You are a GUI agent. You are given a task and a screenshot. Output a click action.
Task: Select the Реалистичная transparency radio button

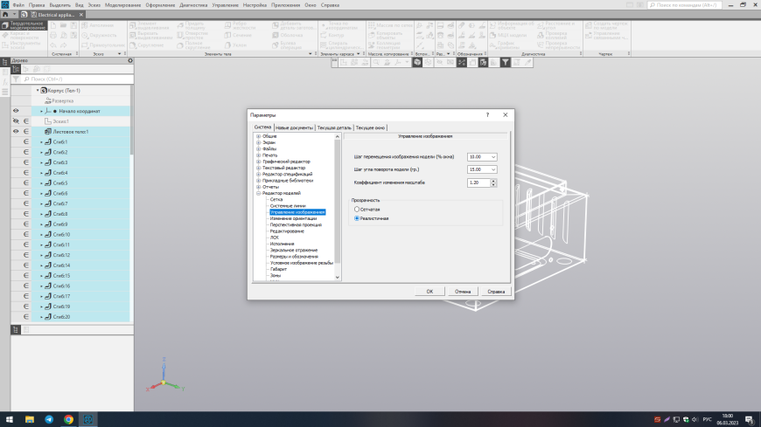point(357,218)
